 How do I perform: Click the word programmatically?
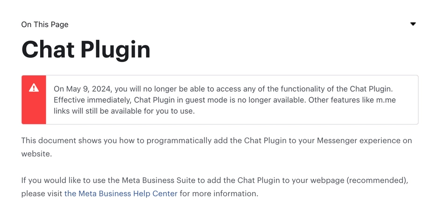[x=162, y=141]
